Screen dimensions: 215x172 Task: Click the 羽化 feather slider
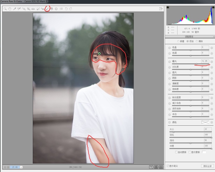tap(191, 137)
